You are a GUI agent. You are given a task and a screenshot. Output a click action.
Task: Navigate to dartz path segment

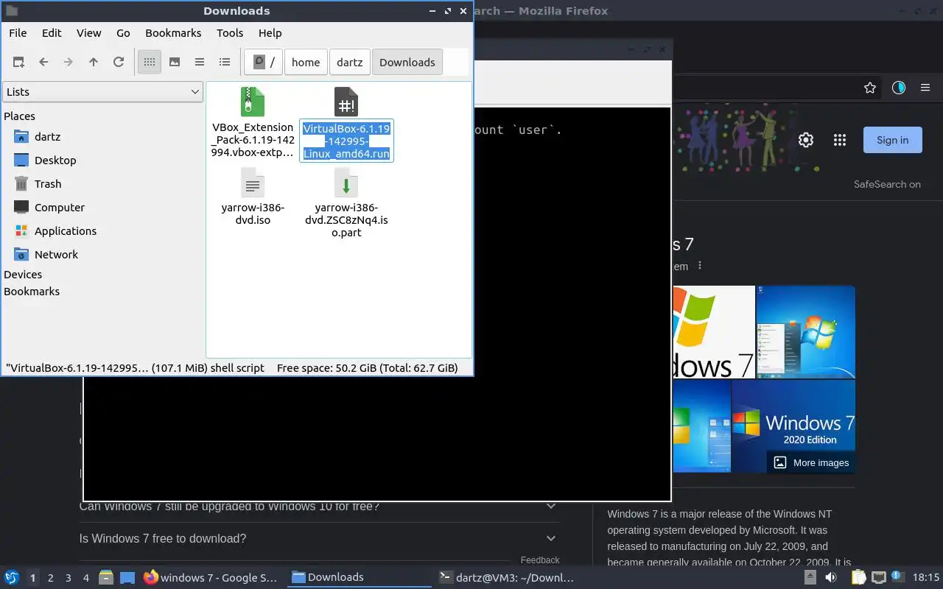coord(350,63)
